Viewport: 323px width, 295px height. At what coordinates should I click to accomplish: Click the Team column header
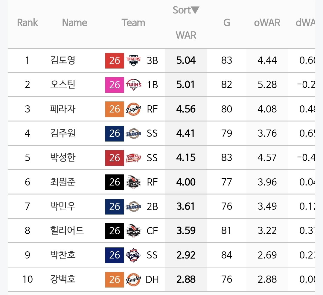[133, 23]
